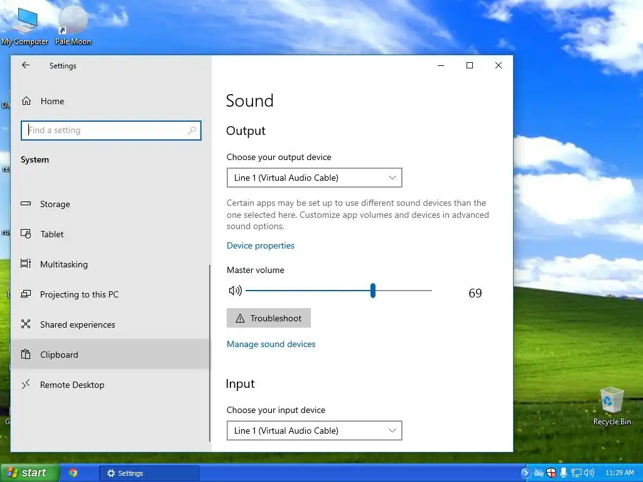Open Home in the Settings sidebar
This screenshot has width=643, height=482.
(111, 101)
